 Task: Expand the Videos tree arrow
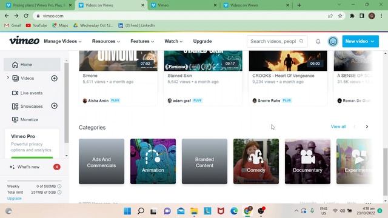point(8,78)
